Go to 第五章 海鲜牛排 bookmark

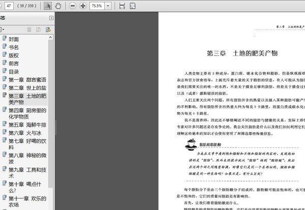tap(27, 125)
